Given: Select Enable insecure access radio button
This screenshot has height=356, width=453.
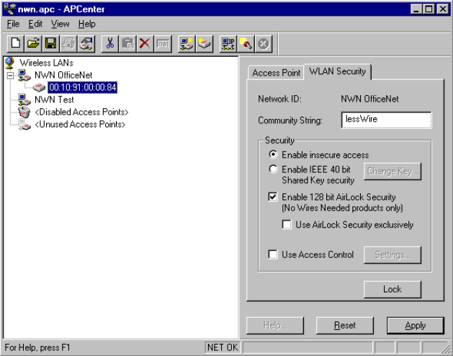Looking at the screenshot, I should click(x=273, y=154).
